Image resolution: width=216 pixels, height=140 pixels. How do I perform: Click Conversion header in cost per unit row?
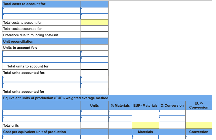[199, 132]
